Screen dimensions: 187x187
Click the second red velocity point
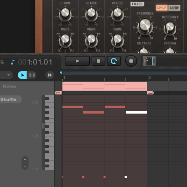83,177
